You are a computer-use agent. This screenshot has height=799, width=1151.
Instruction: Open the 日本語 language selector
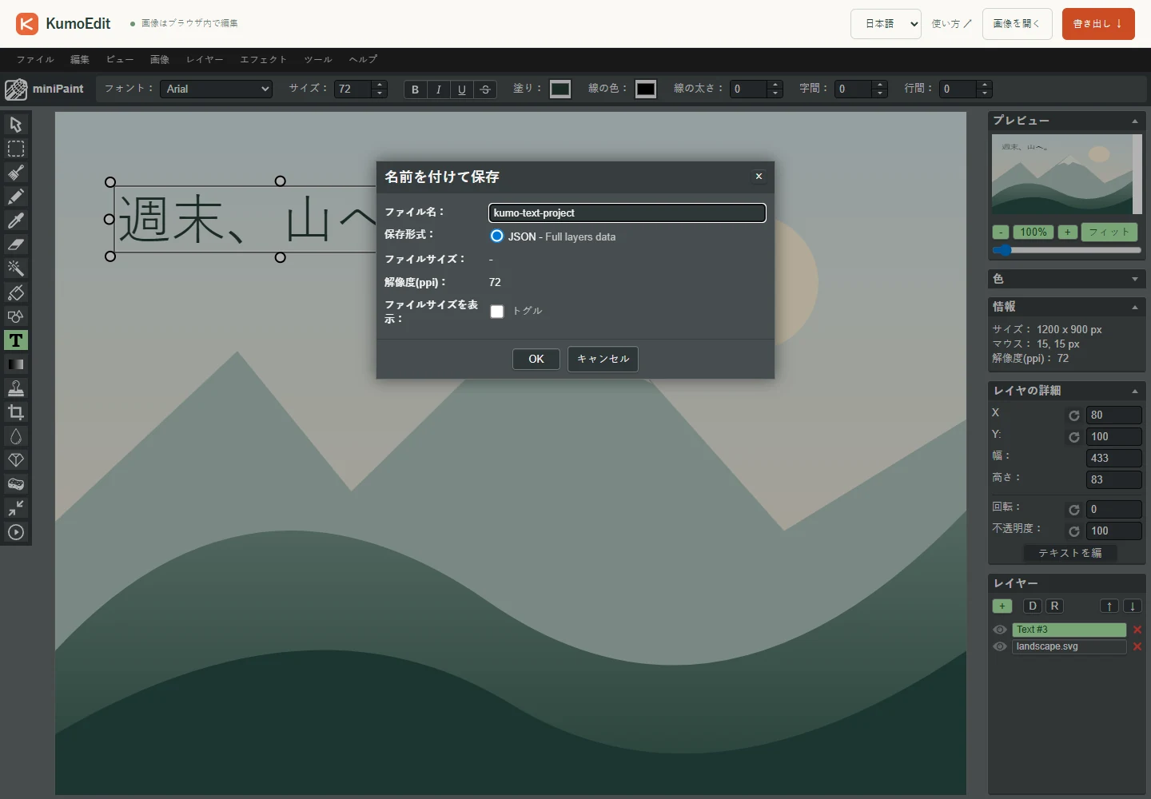(x=886, y=24)
